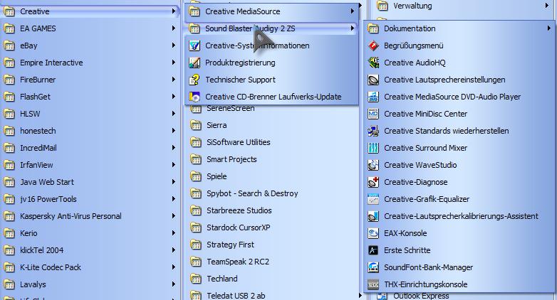Open Creative MediaSource DVD-Audio Player icon
The width and height of the screenshot is (557, 300).
click(373, 97)
